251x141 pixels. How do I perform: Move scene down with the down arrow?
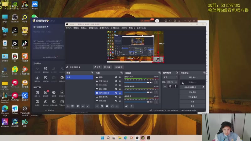point(88,106)
